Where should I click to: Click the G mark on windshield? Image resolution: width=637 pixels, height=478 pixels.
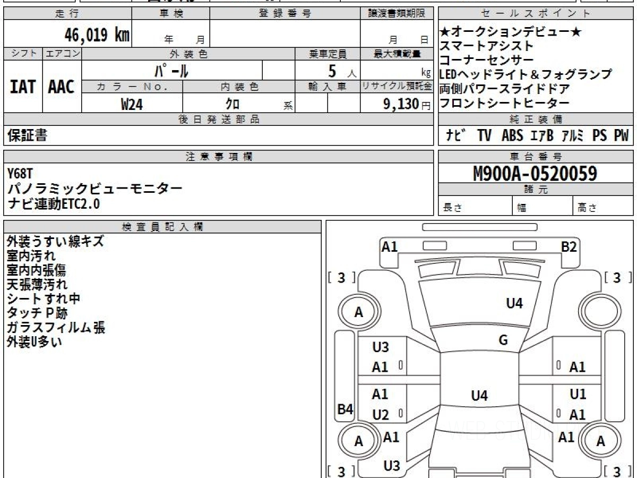[x=503, y=340]
